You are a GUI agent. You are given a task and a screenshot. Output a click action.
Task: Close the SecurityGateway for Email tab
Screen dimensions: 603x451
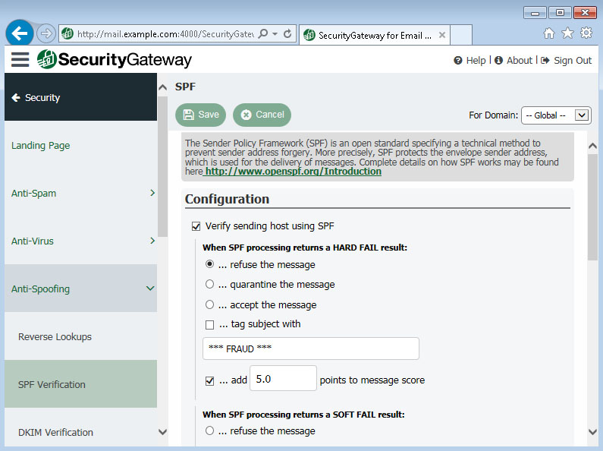pyautogui.click(x=442, y=35)
